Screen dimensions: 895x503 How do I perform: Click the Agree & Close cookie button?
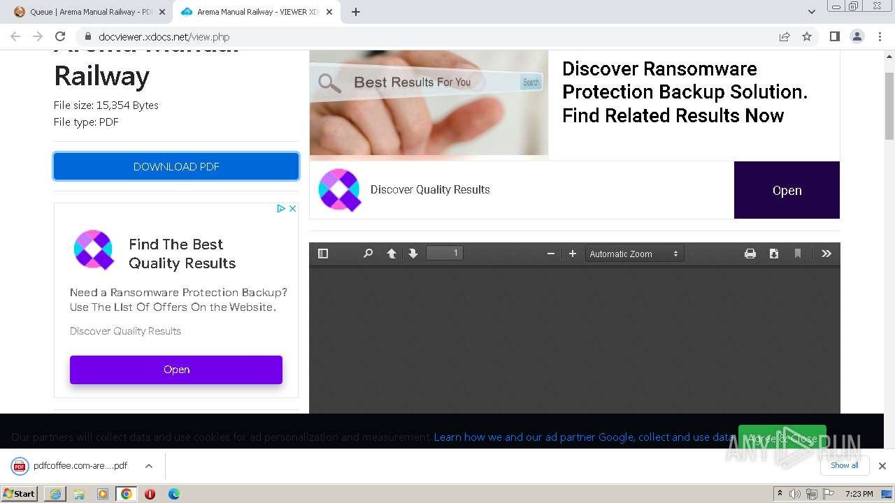click(782, 438)
